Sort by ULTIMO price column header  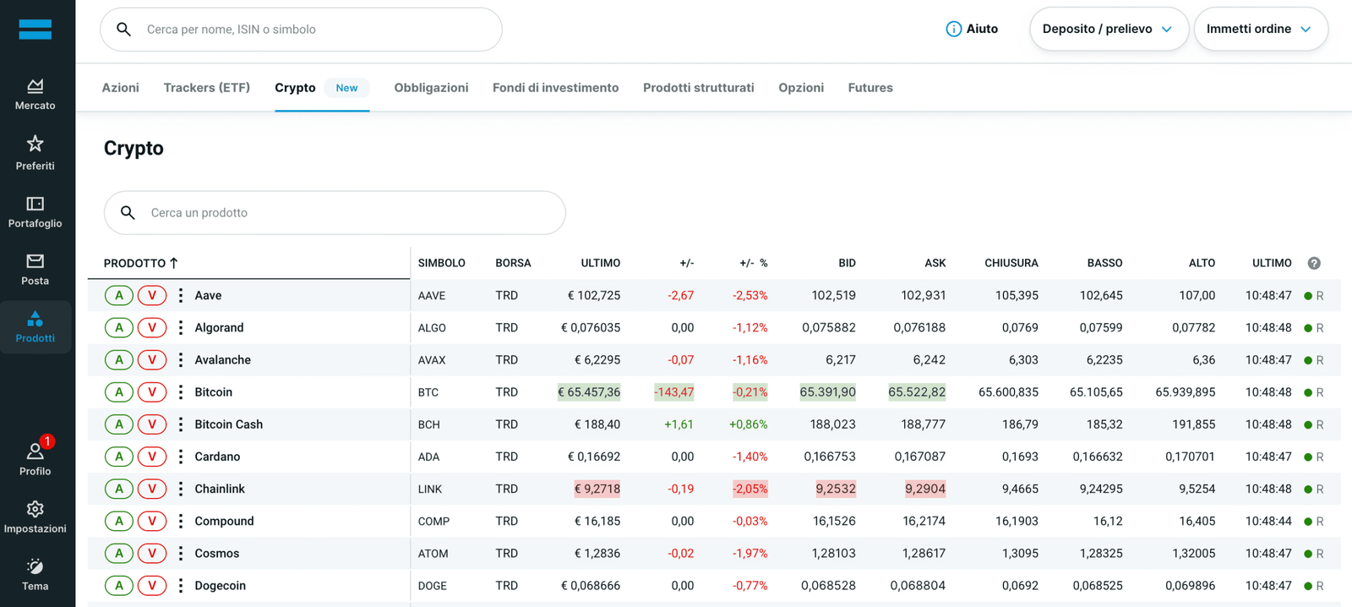(600, 263)
